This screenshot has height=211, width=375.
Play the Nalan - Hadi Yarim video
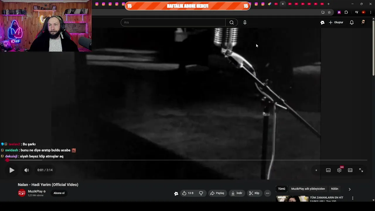[12, 170]
